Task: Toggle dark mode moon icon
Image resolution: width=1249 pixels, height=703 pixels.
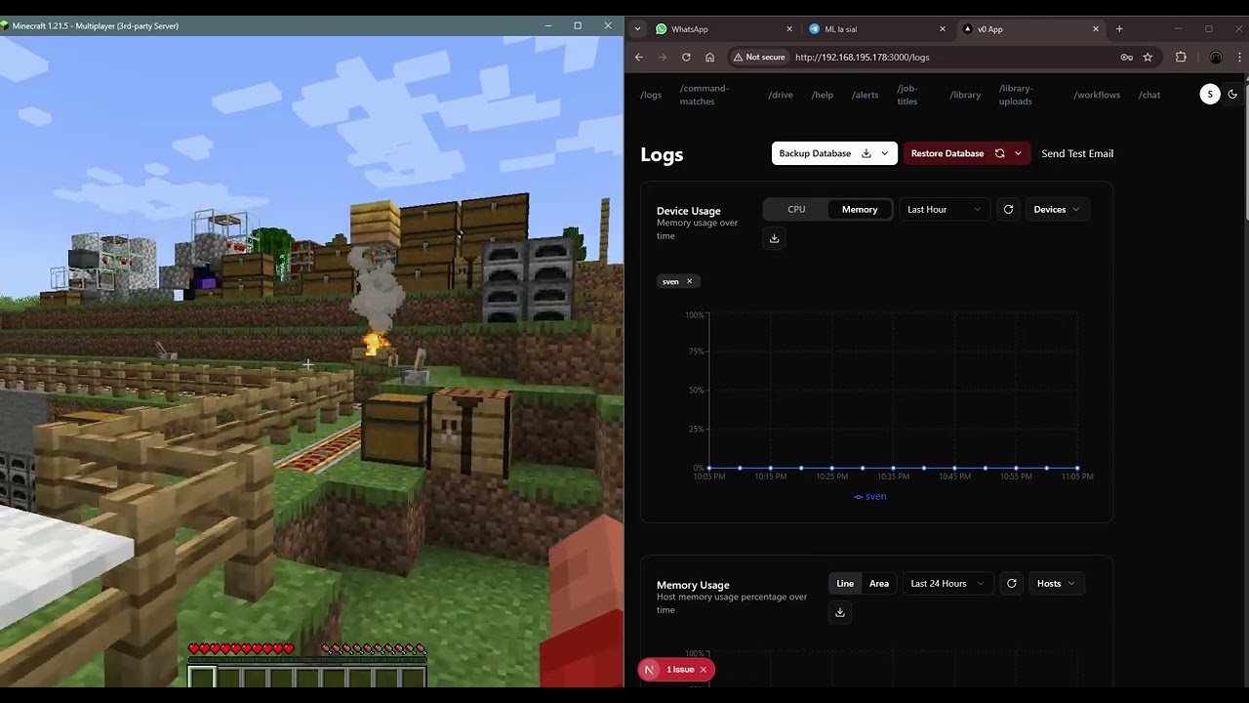Action: pyautogui.click(x=1232, y=95)
